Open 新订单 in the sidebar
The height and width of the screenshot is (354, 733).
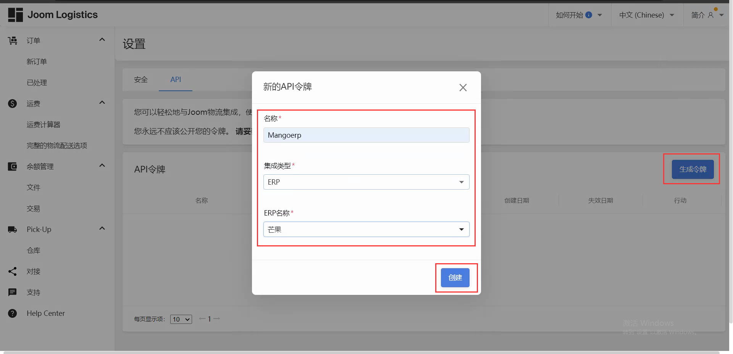coord(37,61)
